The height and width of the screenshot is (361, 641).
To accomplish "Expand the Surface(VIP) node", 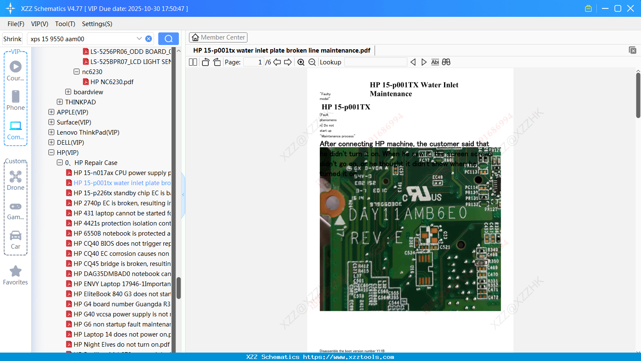I will click(51, 122).
